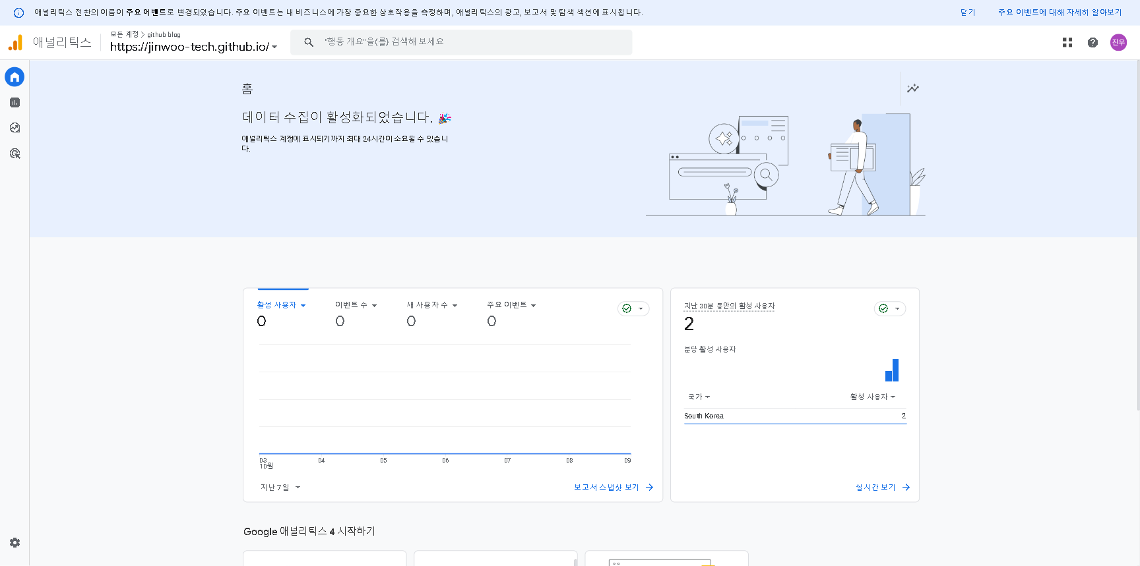Screen dimensions: 1140x566
Task: Click the 모든 계정 breadcrumb
Action: click(x=124, y=34)
